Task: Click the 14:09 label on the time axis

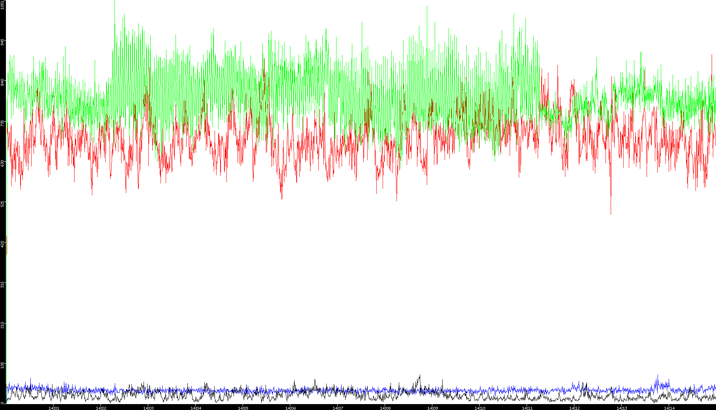Action: pos(432,408)
